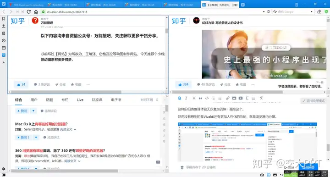Reload the current page
Screen dimensions: 330x177
(29, 12)
